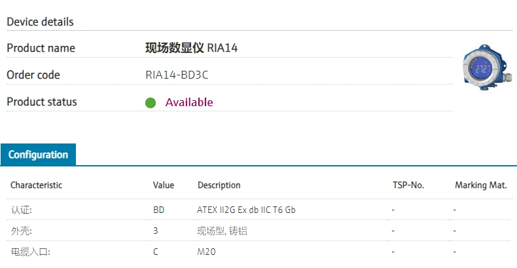
Task: Select the 外壳 characteristic row label
Action: click(21, 231)
